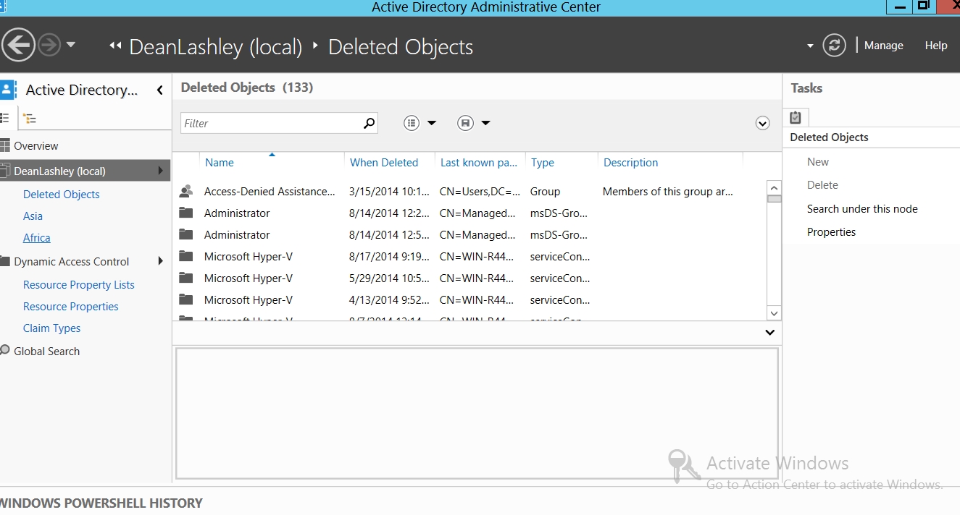Open the Help menu
This screenshot has height=515, width=960.
[935, 46]
